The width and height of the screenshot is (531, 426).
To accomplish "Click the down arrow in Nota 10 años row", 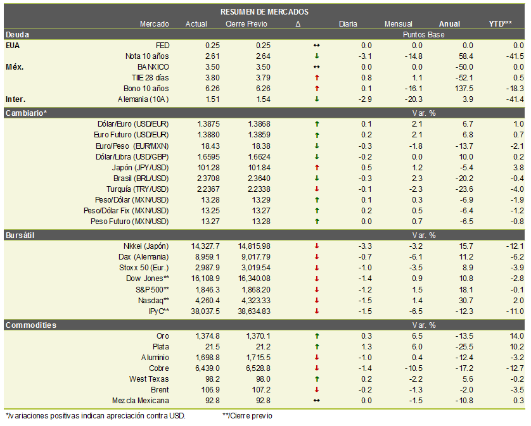I will point(317,56).
